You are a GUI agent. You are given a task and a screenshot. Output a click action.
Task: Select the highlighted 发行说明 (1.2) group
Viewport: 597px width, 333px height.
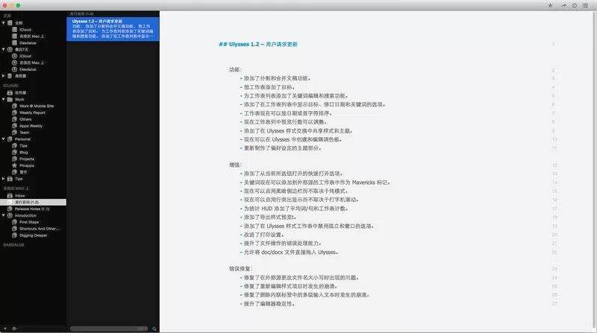pos(33,202)
